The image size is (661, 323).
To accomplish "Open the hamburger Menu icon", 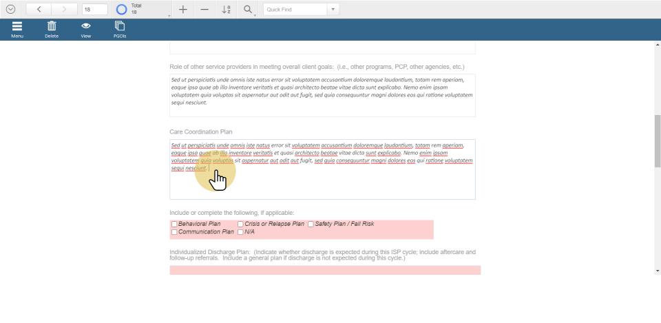I will tap(17, 26).
